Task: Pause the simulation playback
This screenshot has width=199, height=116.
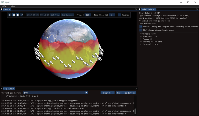Action: (x=14, y=15)
